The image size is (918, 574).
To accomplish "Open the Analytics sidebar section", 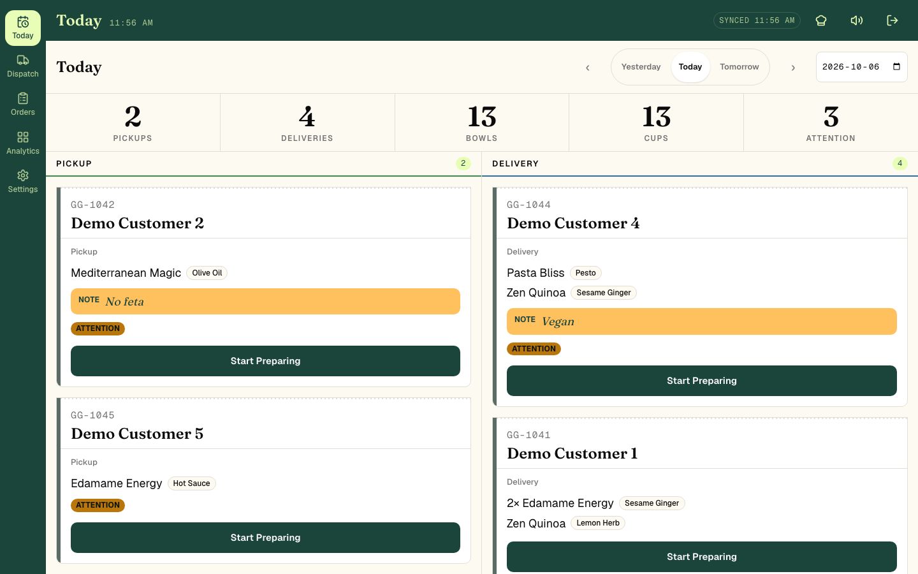I will tap(23, 143).
